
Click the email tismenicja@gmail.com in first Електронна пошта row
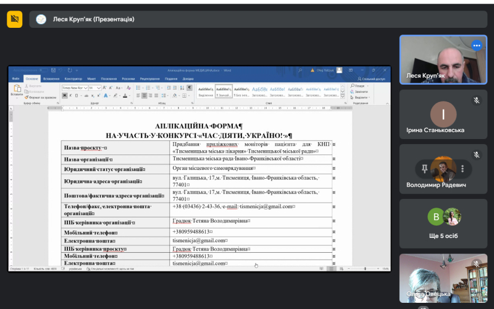click(199, 240)
